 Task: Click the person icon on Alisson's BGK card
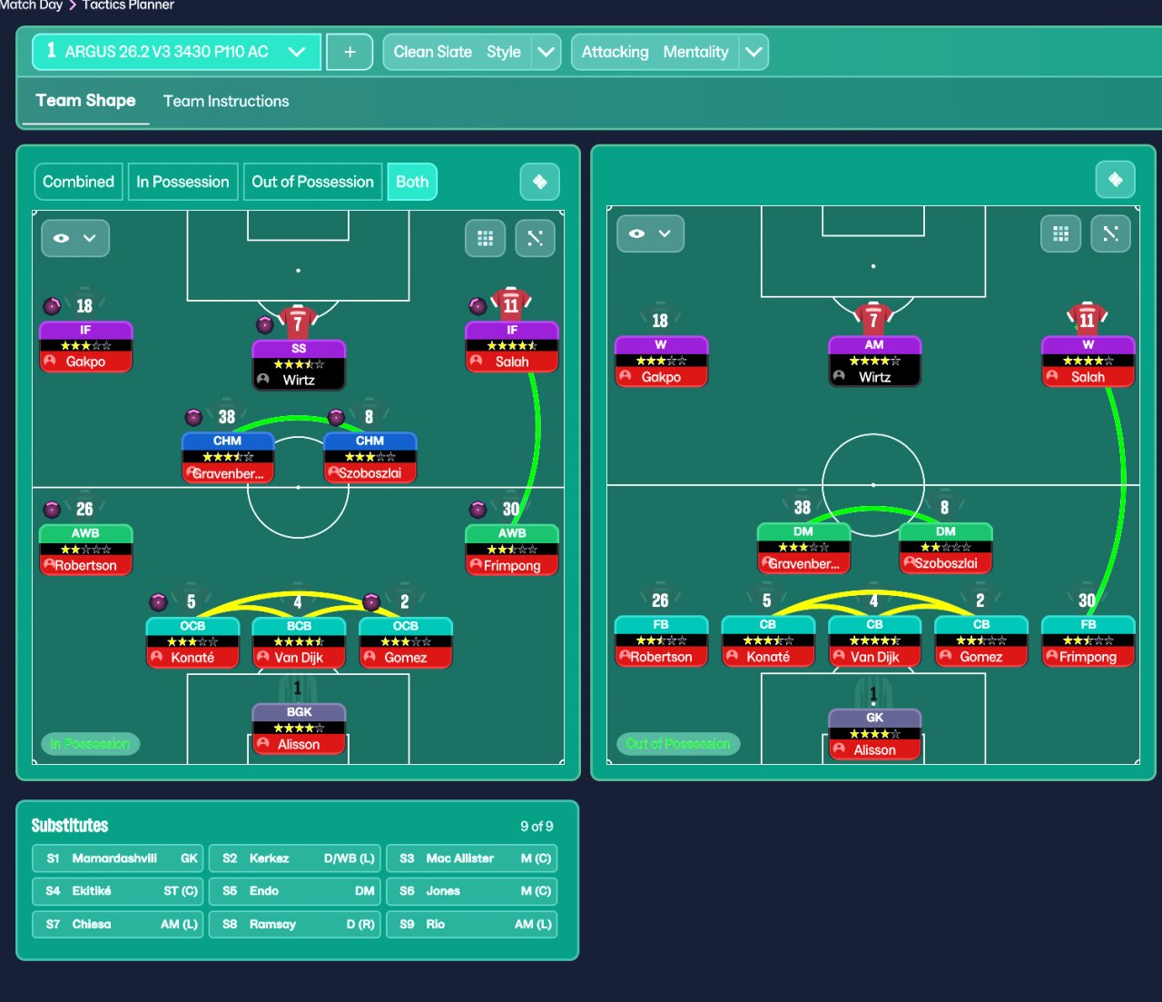pos(263,744)
